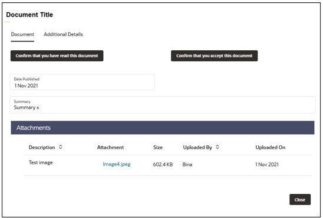The image size is (323, 218).
Task: Click the 'Bina' uploaded by cell
Action: tap(187, 164)
